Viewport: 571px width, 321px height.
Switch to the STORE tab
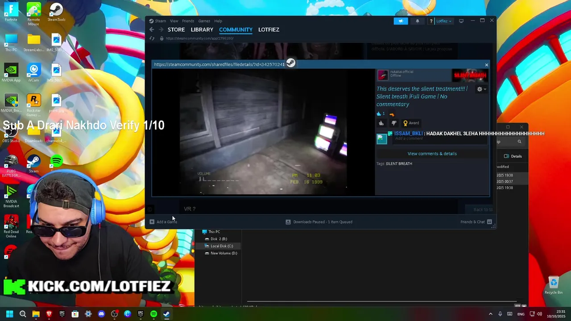coord(176,29)
